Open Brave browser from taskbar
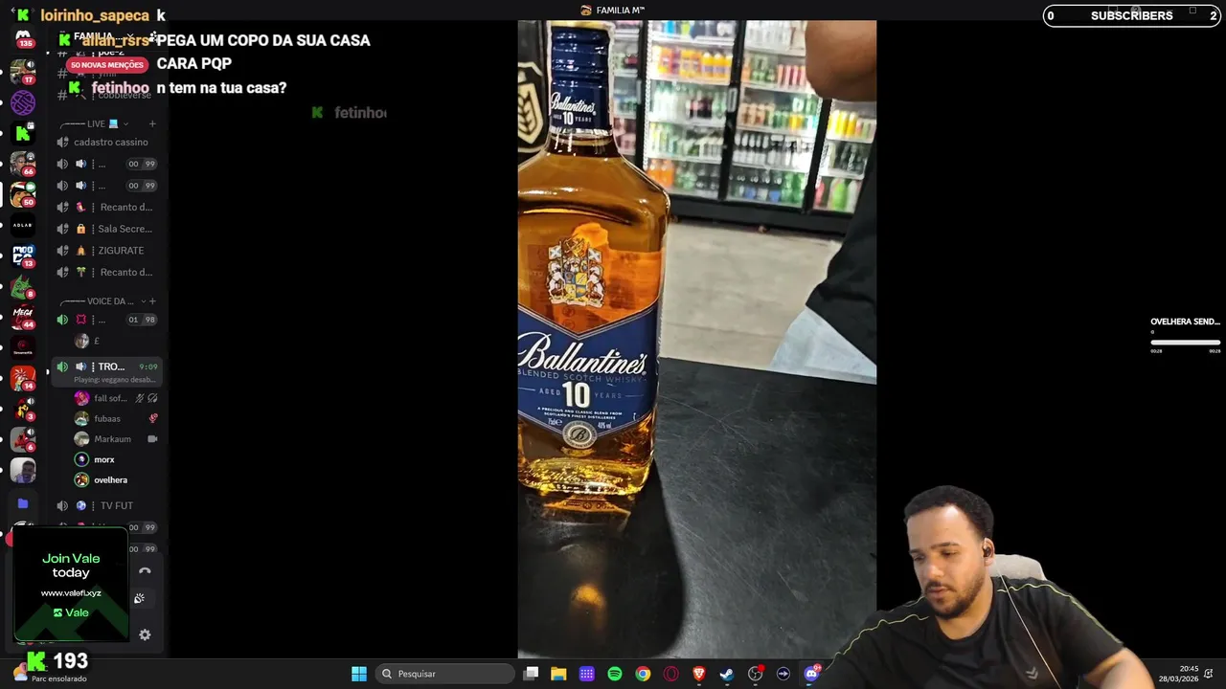 pos(699,674)
